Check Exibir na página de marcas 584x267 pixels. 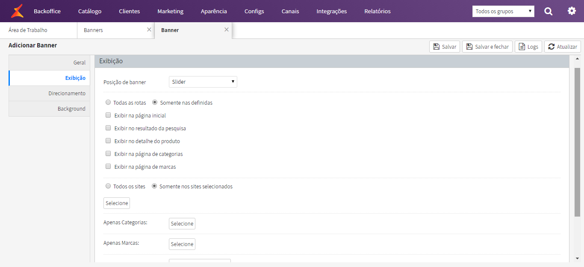pyautogui.click(x=108, y=167)
